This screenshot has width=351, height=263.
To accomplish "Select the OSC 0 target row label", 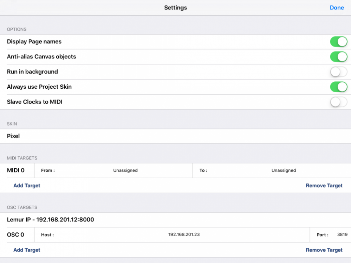I will 16,235.
